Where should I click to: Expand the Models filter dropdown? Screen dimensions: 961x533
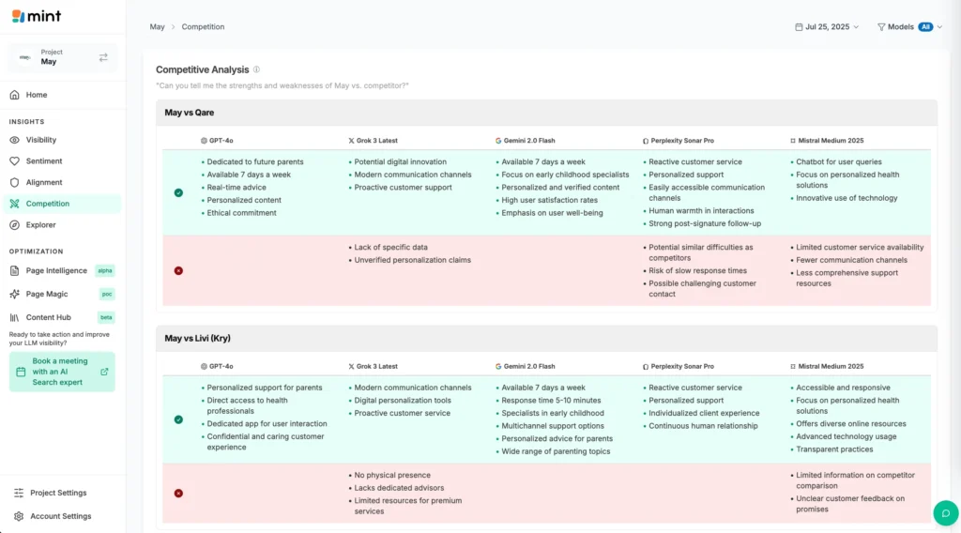tap(909, 27)
